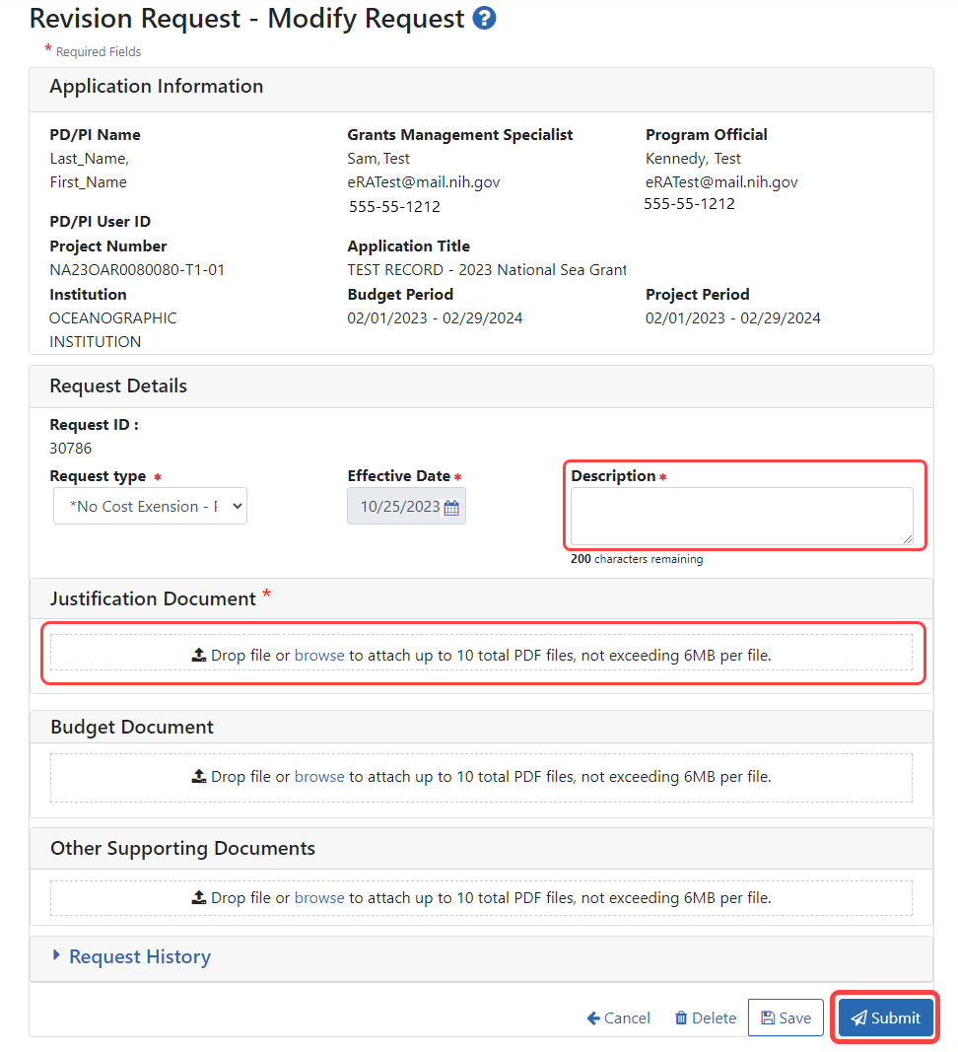The height and width of the screenshot is (1052, 958).
Task: Open the Effective Date calendar icon
Action: tap(451, 508)
